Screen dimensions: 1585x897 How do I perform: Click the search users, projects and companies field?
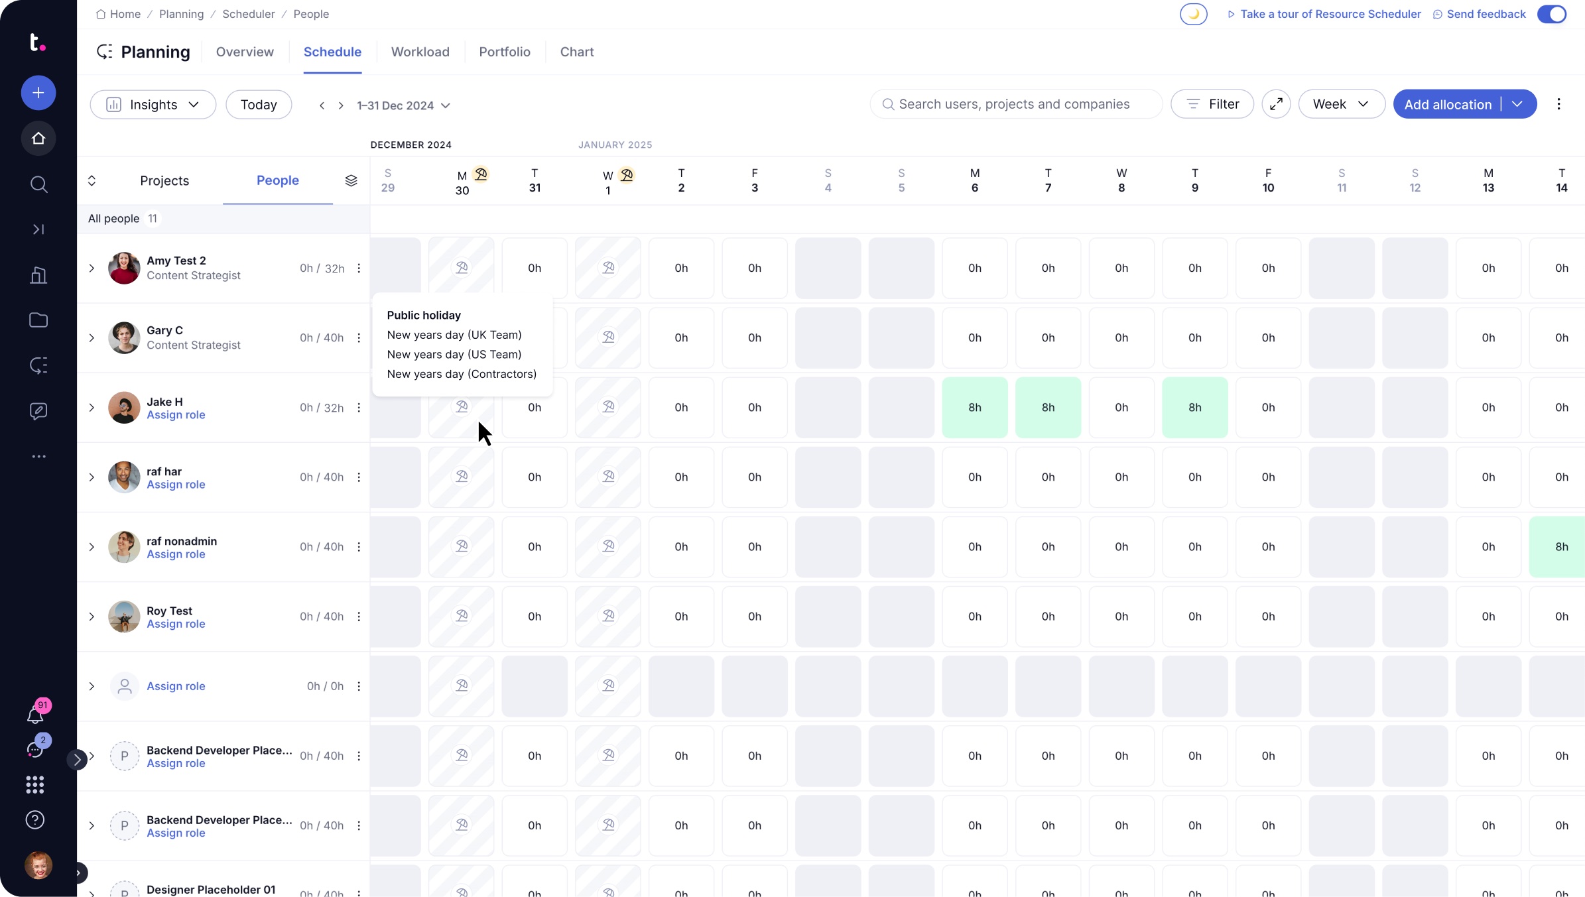point(1016,104)
